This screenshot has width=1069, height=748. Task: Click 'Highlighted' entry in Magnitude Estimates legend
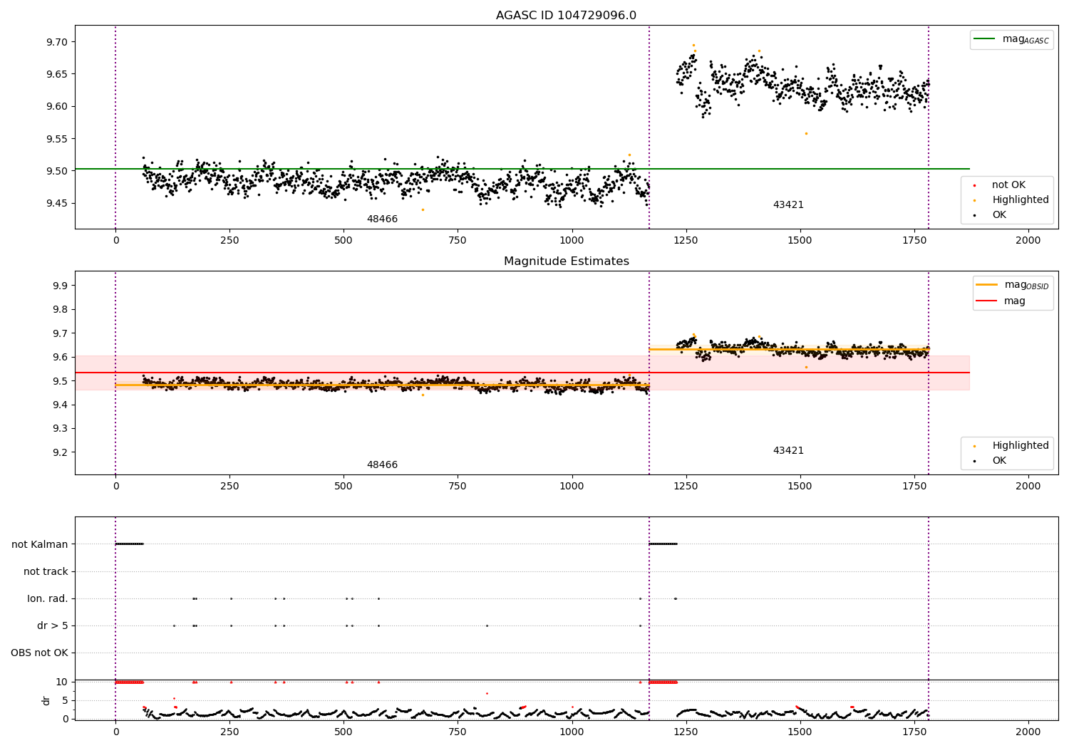coord(1020,446)
